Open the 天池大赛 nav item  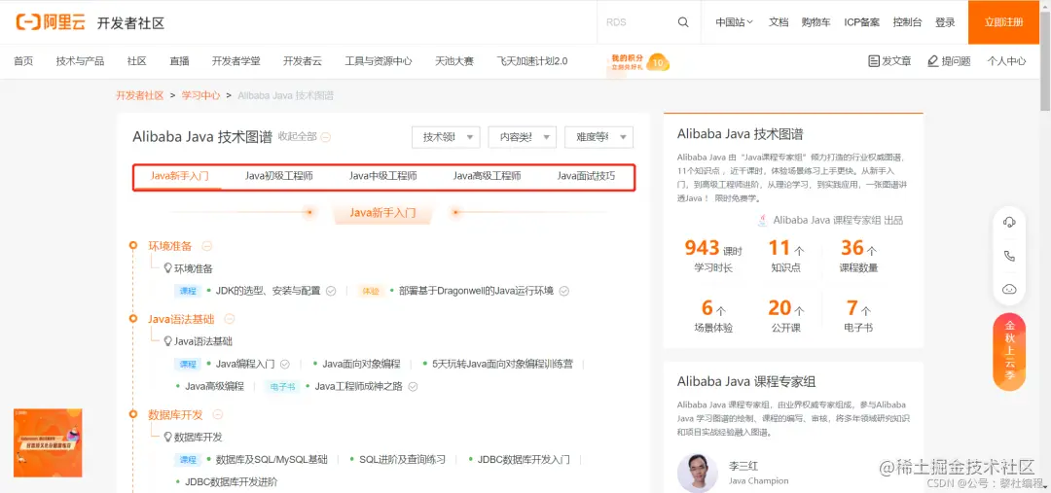(454, 61)
